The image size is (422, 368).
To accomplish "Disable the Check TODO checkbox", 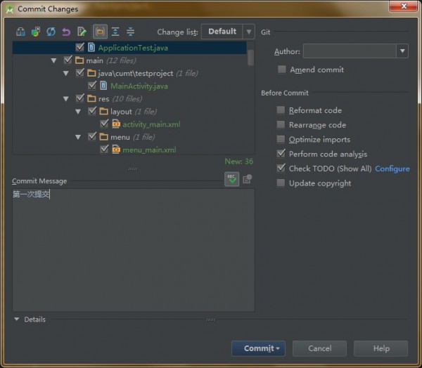I will (x=281, y=168).
